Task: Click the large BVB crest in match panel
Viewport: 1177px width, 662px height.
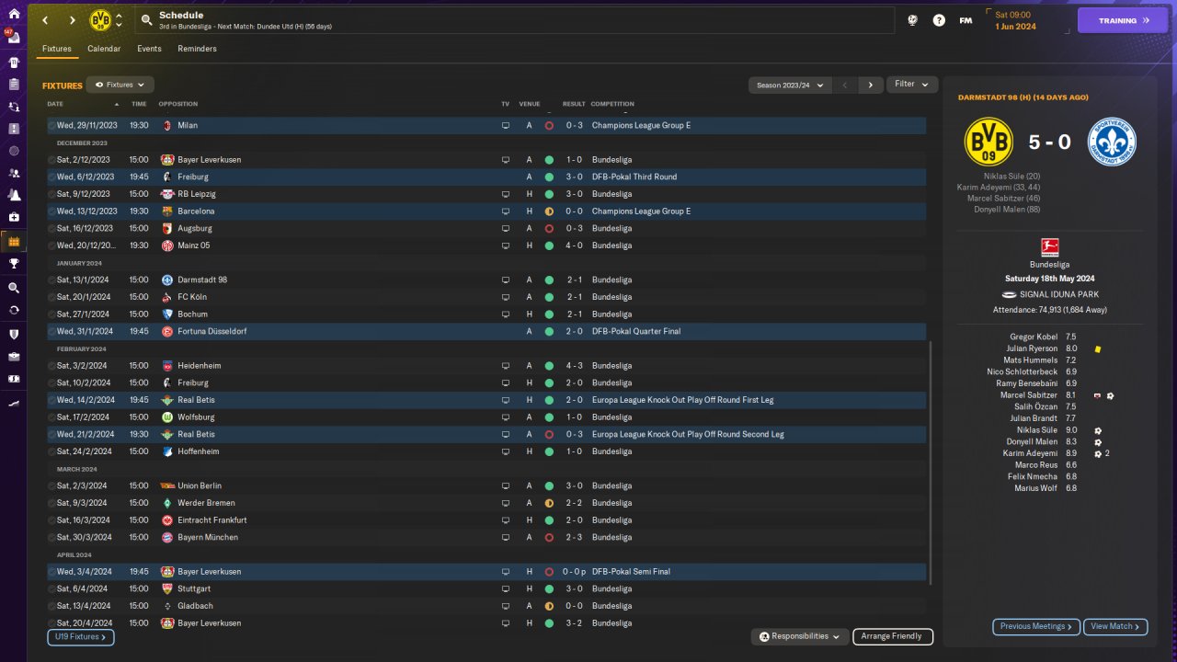Action: click(988, 142)
